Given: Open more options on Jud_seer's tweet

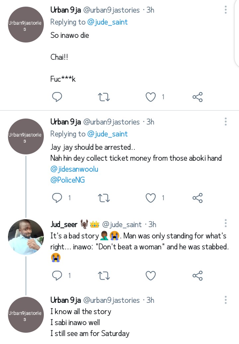Looking at the screenshot, I should click(226, 223).
